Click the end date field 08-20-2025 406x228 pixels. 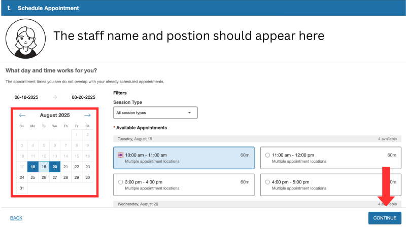point(83,97)
